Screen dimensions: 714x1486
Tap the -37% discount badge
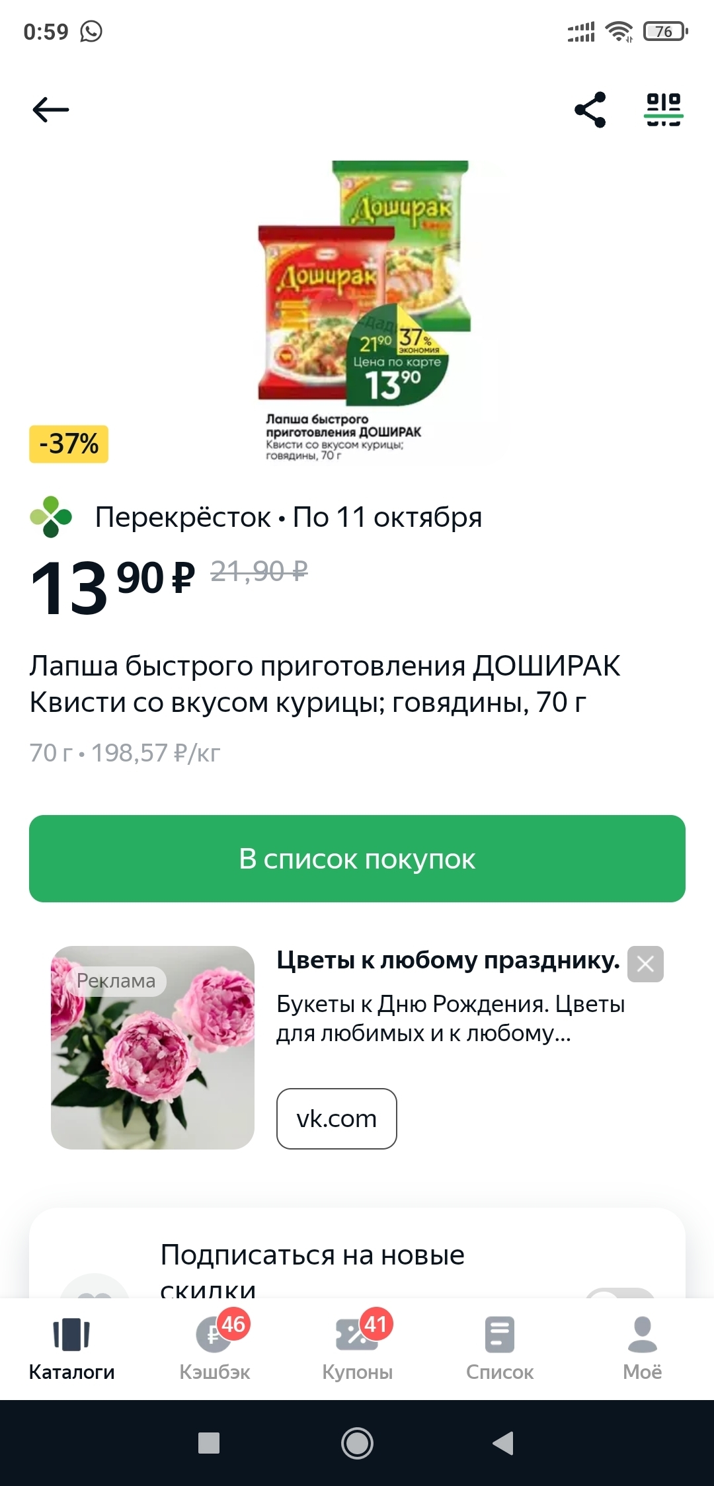coord(69,444)
